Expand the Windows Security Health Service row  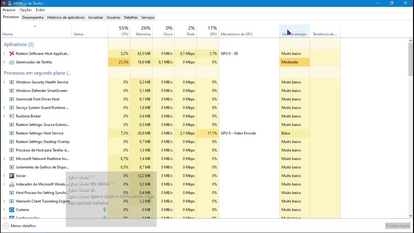click(x=4, y=82)
